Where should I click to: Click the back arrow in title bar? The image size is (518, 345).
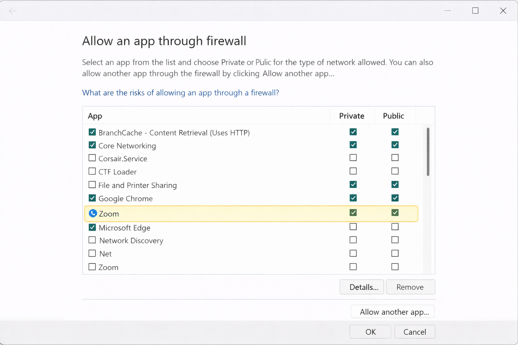tap(13, 11)
